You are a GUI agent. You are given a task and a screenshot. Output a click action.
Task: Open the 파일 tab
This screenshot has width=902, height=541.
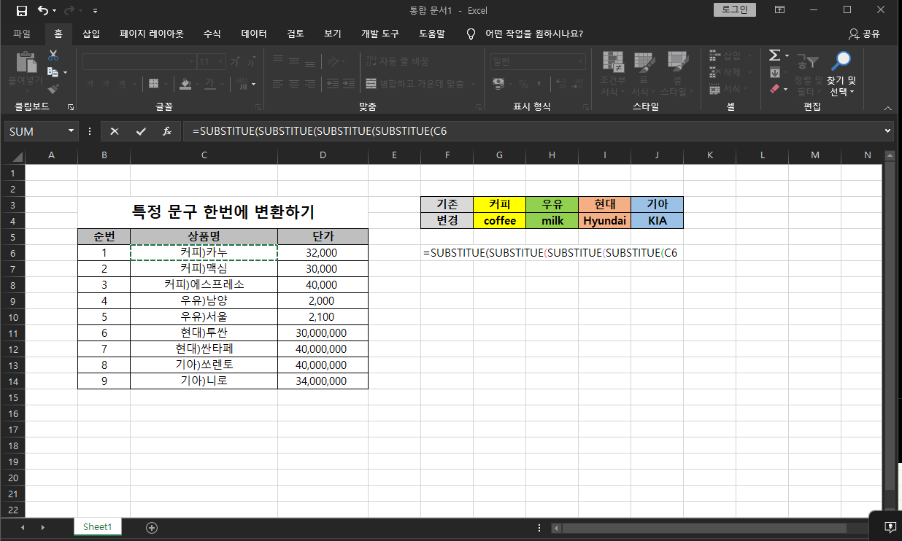point(22,34)
